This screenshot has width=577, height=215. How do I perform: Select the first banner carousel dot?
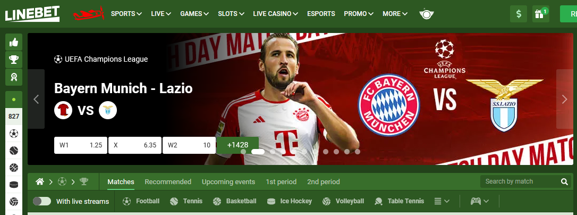[243, 152]
